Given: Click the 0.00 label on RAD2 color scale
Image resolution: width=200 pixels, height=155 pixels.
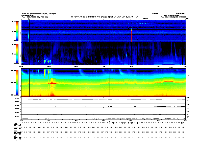Looking at the screenshot, I should [x=14, y=41].
